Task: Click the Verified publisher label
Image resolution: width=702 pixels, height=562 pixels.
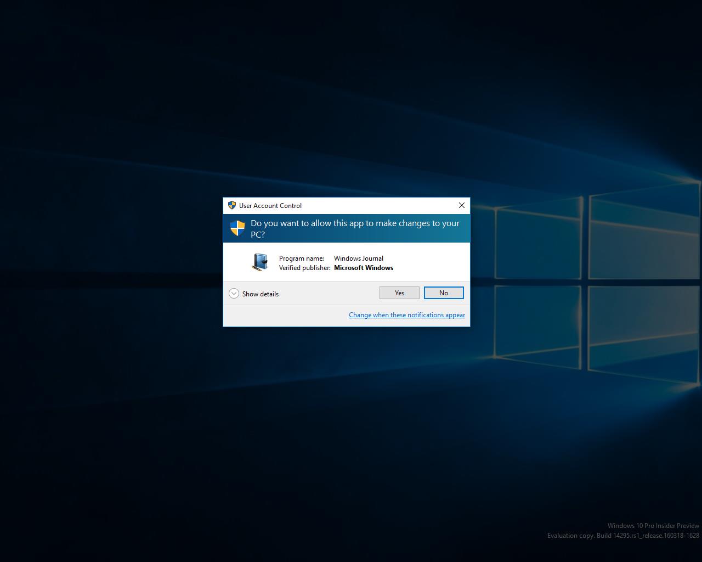Action: (x=305, y=268)
